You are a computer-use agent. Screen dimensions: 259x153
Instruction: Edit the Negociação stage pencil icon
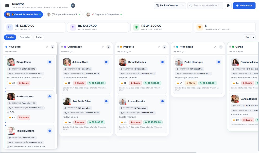[x=215, y=47]
